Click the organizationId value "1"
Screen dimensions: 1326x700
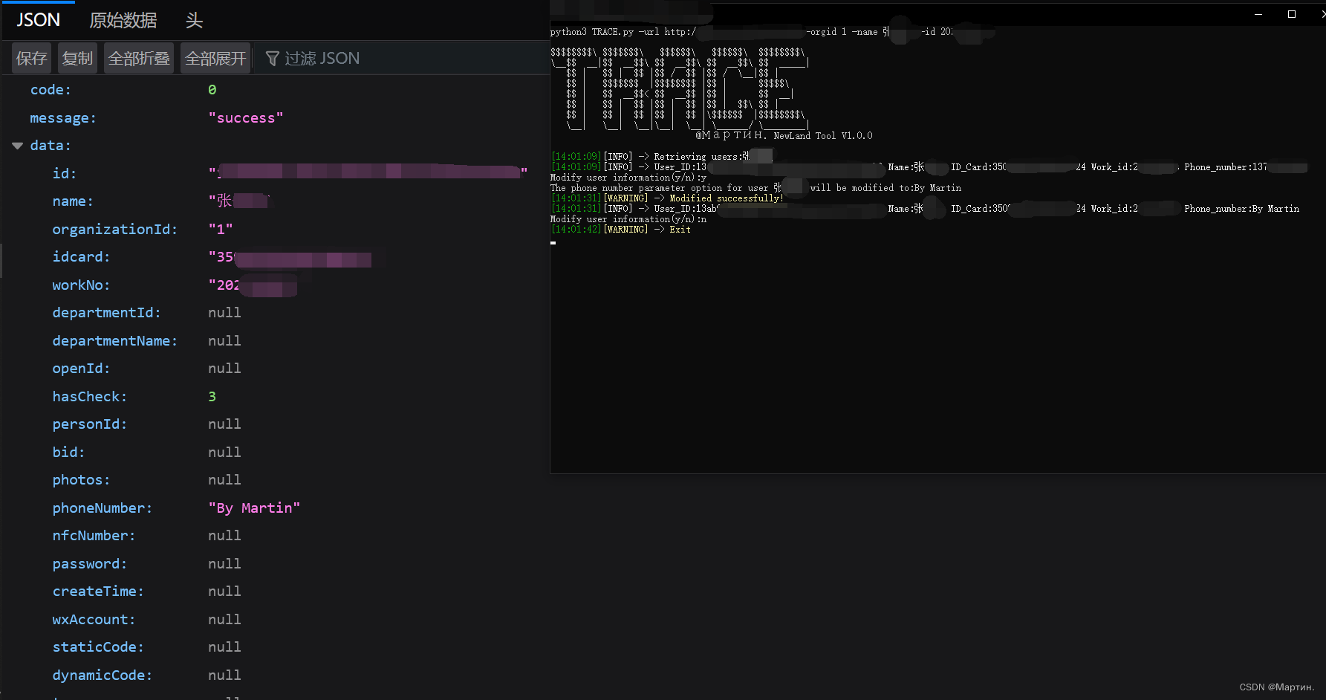221,230
